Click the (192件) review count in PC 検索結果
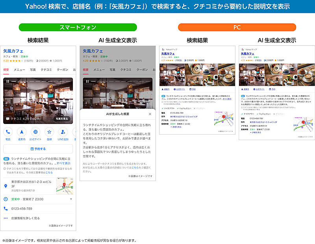Screen dimensions: 315x244 coord(179,60)
